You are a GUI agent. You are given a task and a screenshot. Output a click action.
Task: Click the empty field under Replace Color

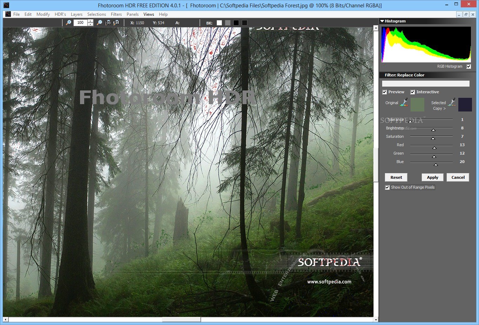tap(426, 83)
